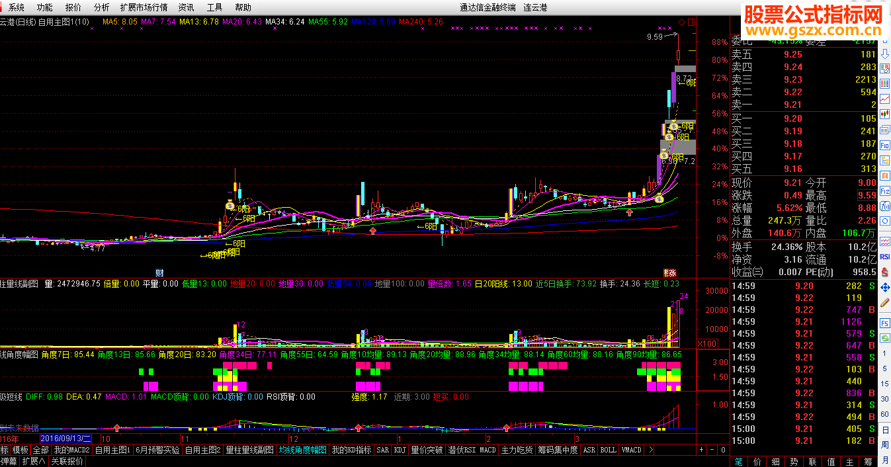Select the 30-minute period
Screen dimensions: 891x467
click(885, 399)
